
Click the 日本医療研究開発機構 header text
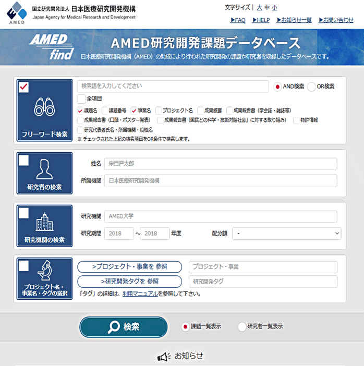point(103,9)
